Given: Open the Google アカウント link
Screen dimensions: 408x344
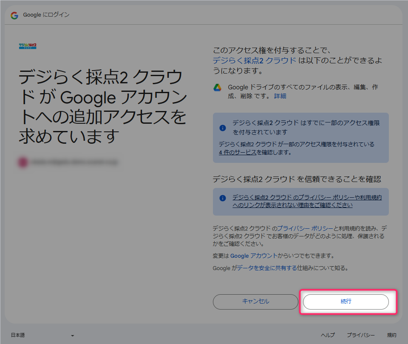Looking at the screenshot, I should [x=254, y=256].
